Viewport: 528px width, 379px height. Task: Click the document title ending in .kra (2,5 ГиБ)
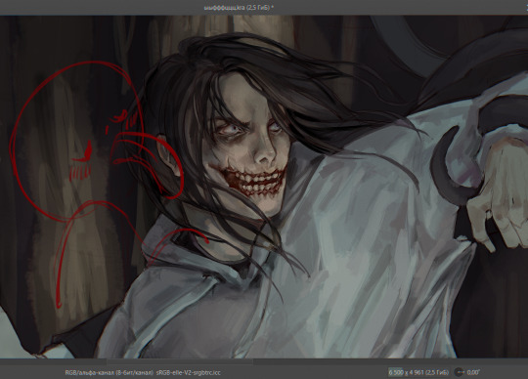(x=239, y=8)
